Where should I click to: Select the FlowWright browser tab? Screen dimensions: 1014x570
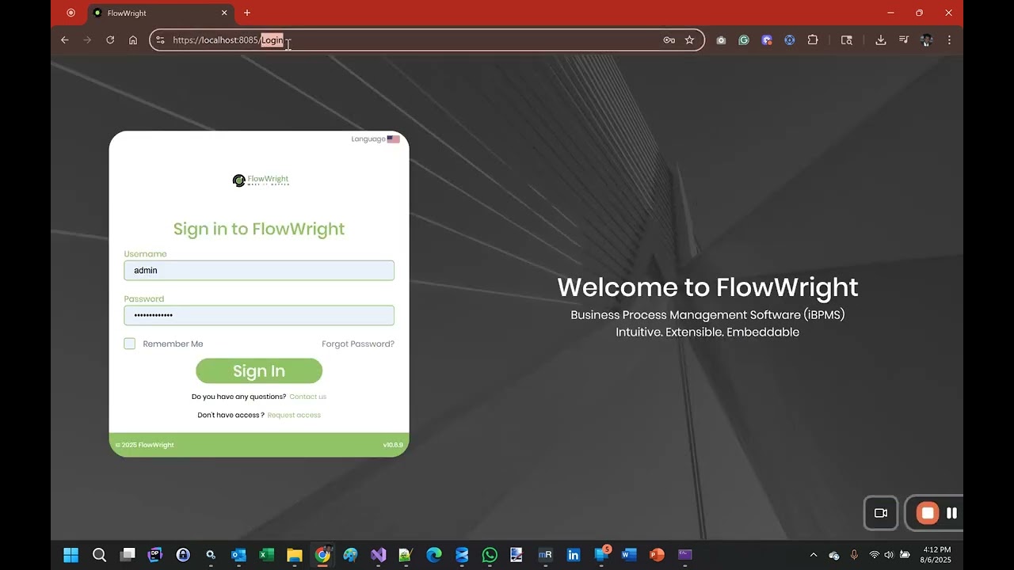(x=161, y=13)
